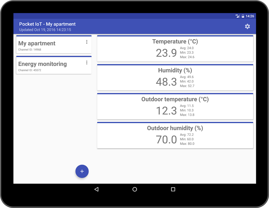Tap the recent apps square icon

(173, 189)
